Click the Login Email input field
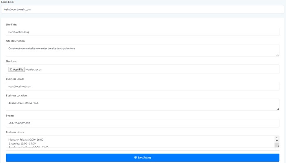This screenshot has height=163, width=286. 143,9
